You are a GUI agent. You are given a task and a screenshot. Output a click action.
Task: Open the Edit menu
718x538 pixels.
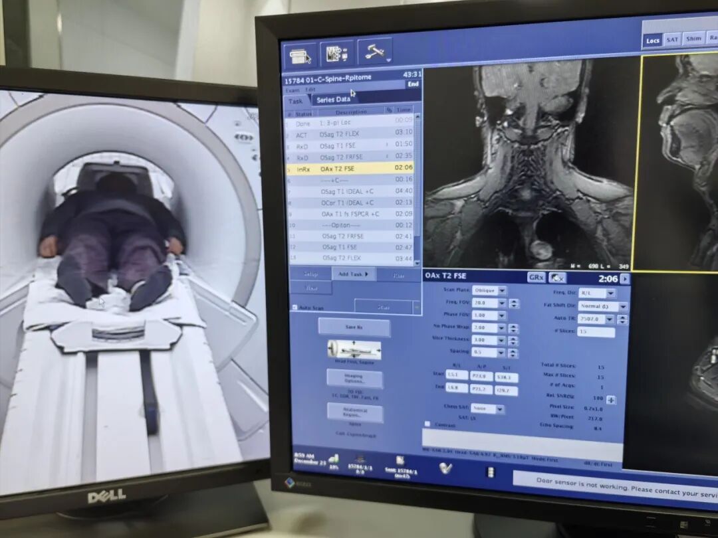[x=310, y=89]
